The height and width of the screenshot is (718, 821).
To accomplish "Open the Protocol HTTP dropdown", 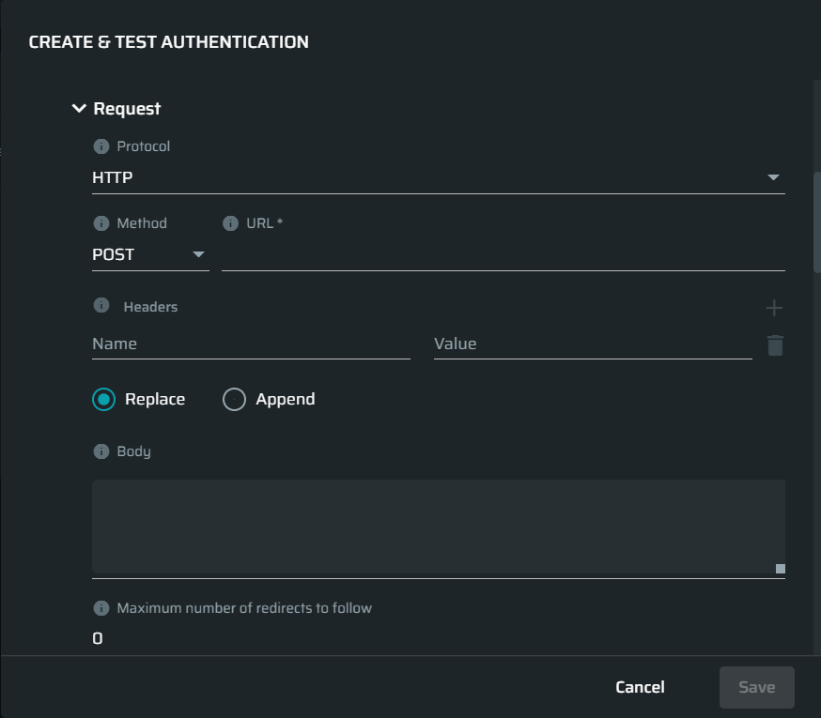I will click(x=439, y=178).
